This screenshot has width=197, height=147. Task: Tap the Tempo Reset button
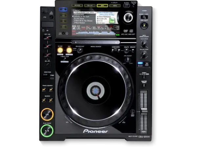133,111
